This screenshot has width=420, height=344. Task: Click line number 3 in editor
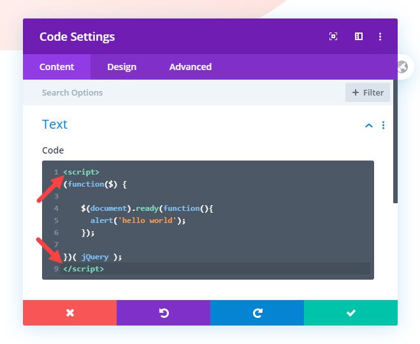[56, 196]
